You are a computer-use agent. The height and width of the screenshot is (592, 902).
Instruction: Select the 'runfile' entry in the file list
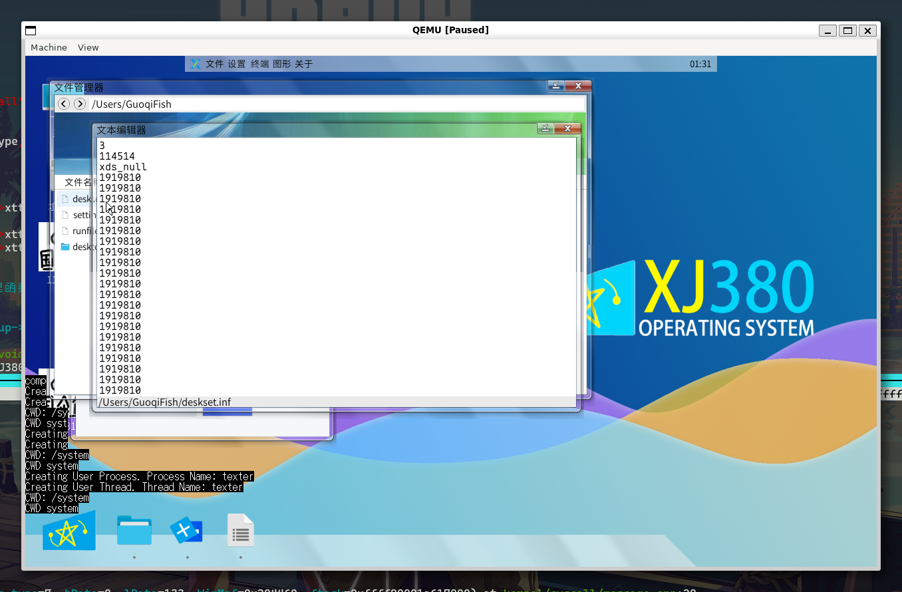coord(80,231)
